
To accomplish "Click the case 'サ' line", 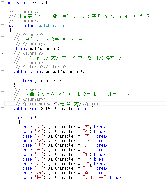I will pyautogui.click(x=66, y=145).
